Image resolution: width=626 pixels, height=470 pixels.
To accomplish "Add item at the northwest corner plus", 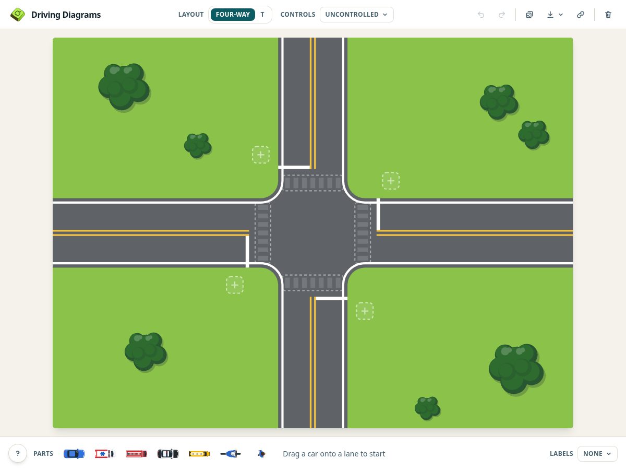I will tap(261, 155).
